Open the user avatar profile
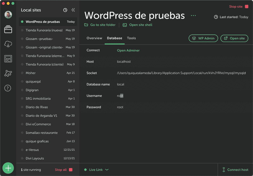The height and width of the screenshot is (176, 253). pyautogui.click(x=8, y=15)
